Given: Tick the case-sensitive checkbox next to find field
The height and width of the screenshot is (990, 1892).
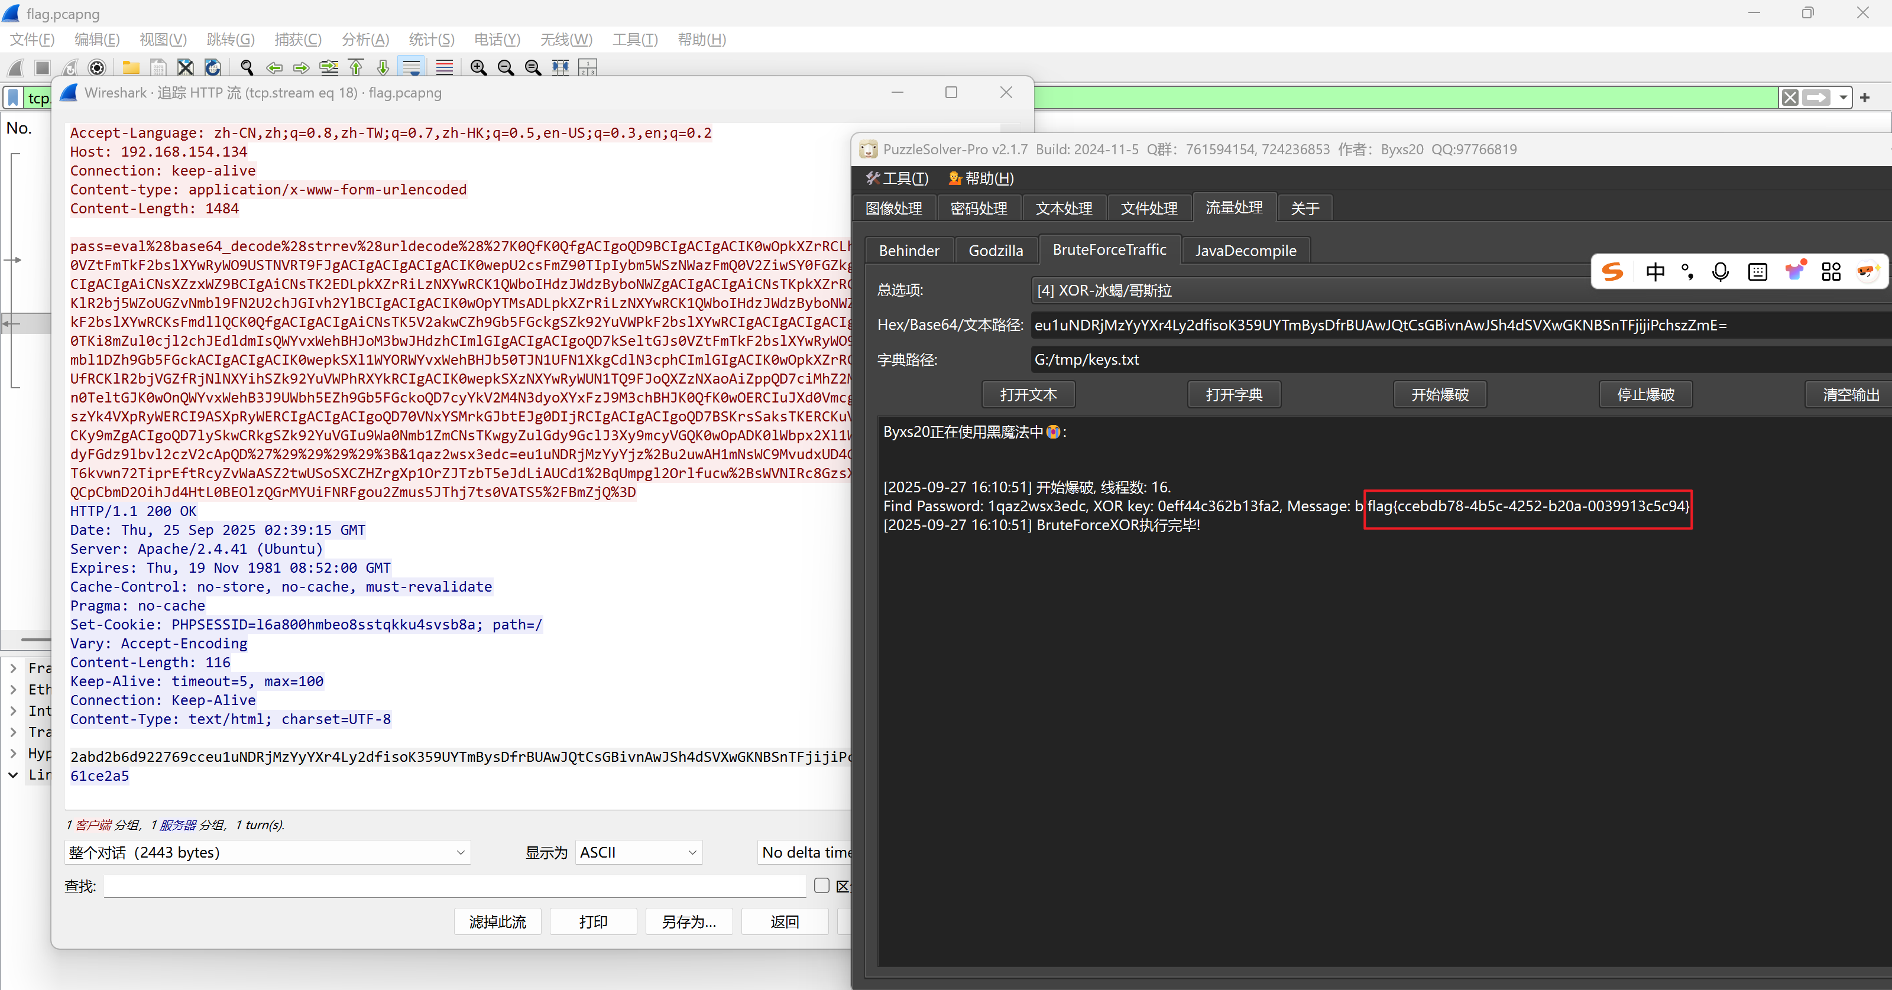Looking at the screenshot, I should coord(821,886).
